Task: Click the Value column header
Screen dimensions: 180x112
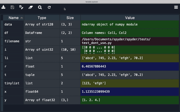Action: pos(130,18)
